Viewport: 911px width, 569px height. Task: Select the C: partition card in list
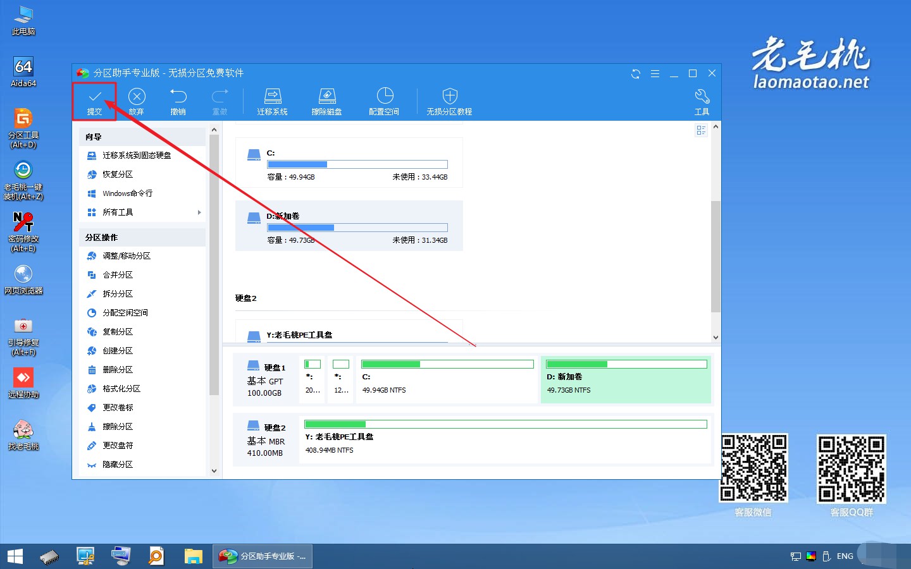349,163
